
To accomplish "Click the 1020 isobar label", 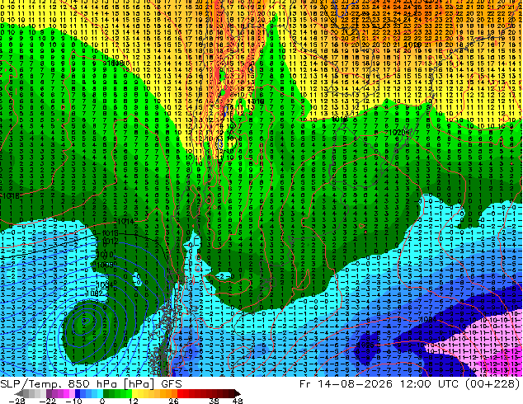I will 396,133.
